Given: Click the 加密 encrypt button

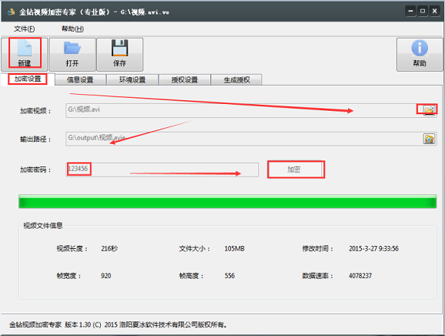Looking at the screenshot, I should pos(294,170).
